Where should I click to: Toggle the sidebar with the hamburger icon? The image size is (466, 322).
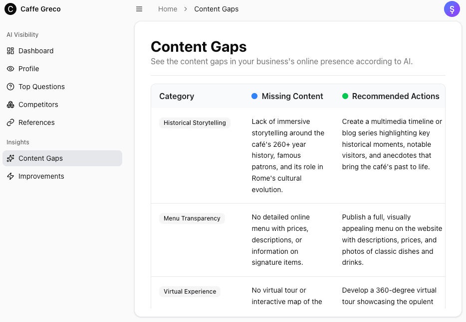pos(139,9)
